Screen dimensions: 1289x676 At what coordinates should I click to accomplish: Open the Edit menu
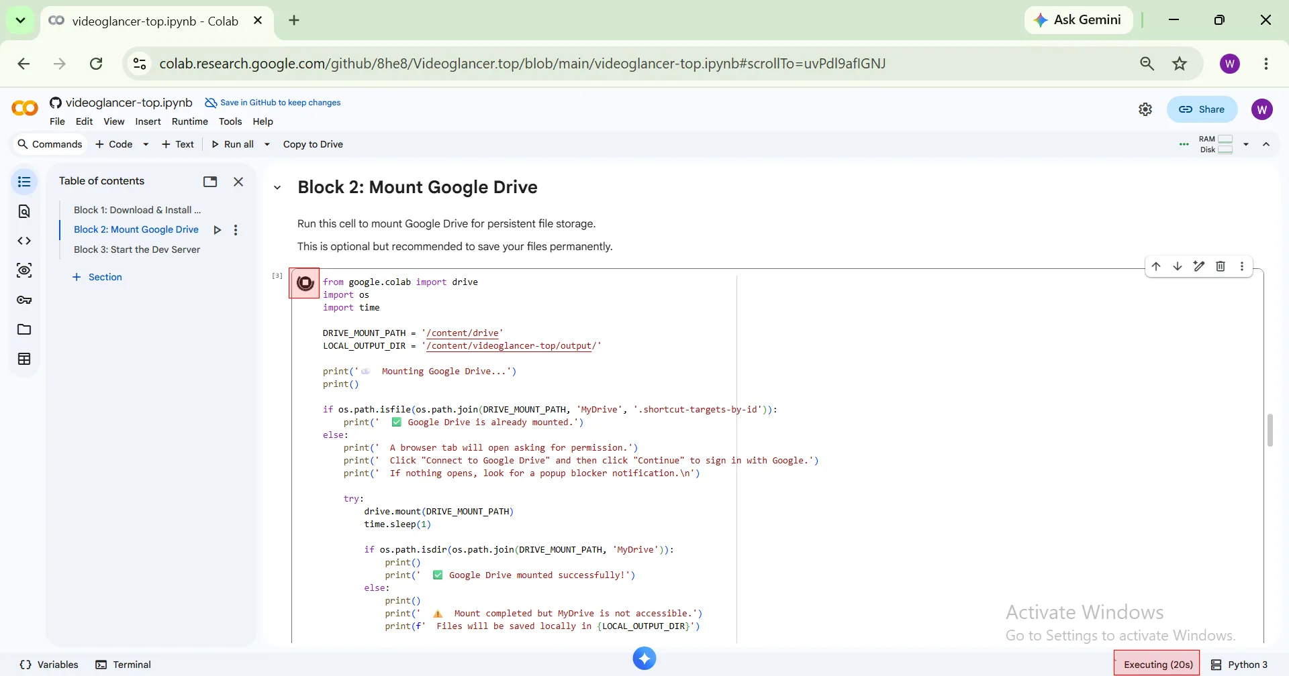coord(85,121)
